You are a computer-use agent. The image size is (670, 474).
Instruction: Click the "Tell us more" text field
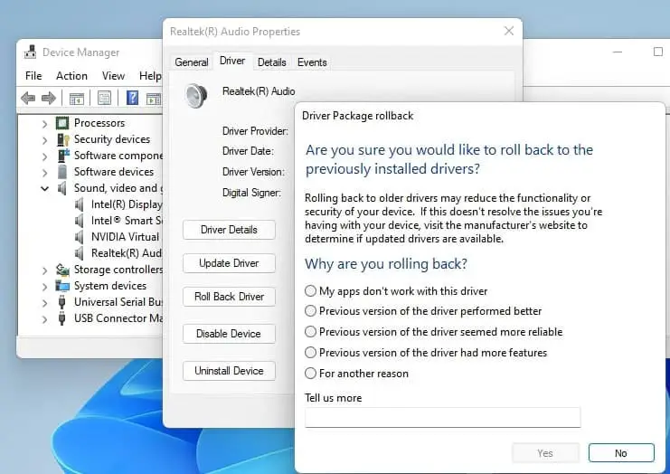pos(442,417)
